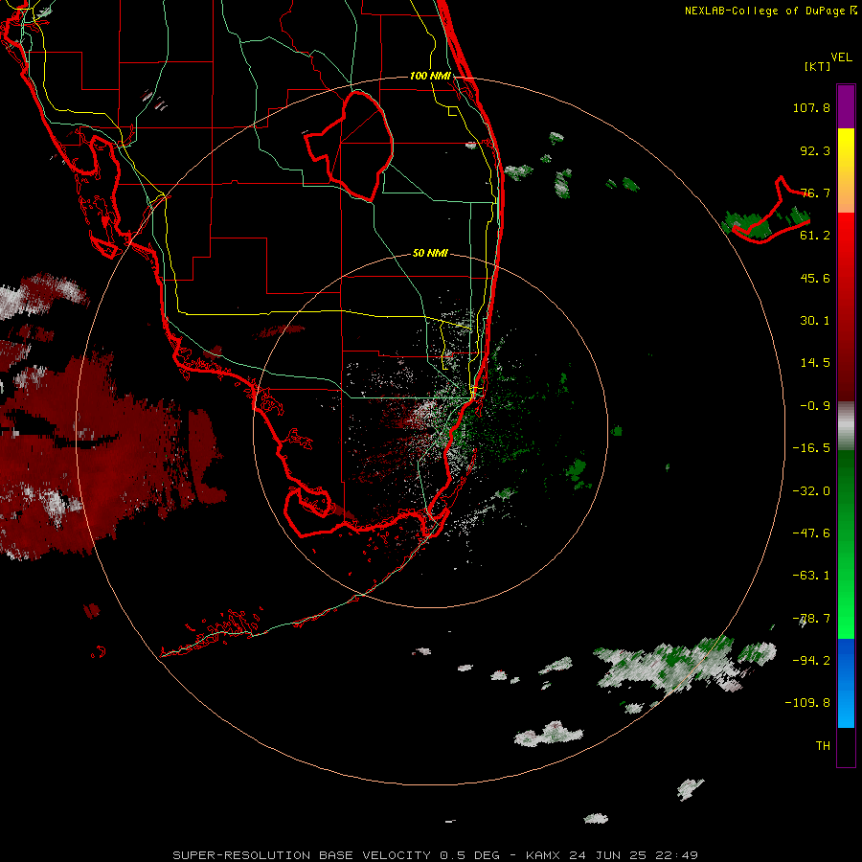Select the 30.1 scale value
This screenshot has width=862, height=862.
pos(815,321)
